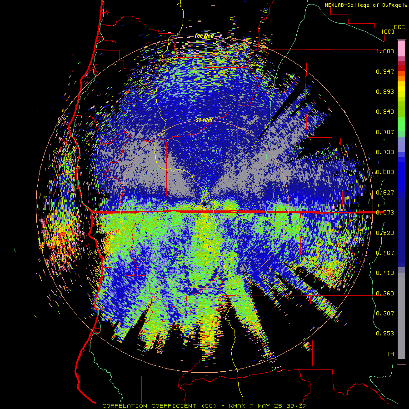Image resolution: width=409 pixels, height=409 pixels.
Task: Select the 0.467 scale value
Action: [385, 253]
